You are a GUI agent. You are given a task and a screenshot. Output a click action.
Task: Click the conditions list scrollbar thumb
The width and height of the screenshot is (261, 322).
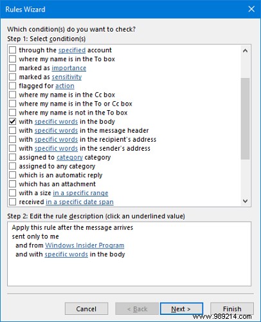point(245,118)
